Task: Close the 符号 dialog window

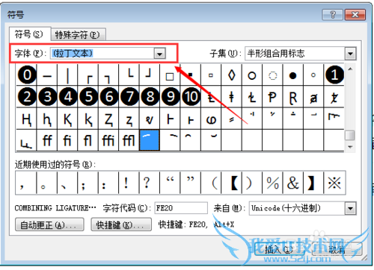Action: coord(355,15)
